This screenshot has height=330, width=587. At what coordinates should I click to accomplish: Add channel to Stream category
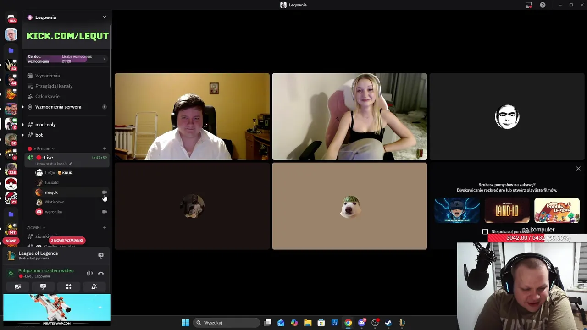point(105,149)
